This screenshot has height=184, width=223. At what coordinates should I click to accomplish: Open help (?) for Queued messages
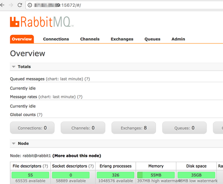[87, 79]
